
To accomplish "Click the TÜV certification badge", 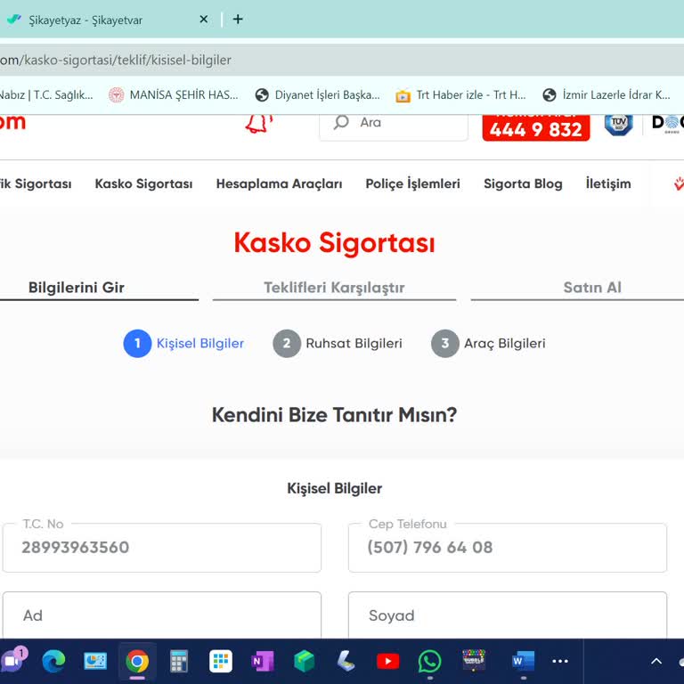I will [619, 125].
